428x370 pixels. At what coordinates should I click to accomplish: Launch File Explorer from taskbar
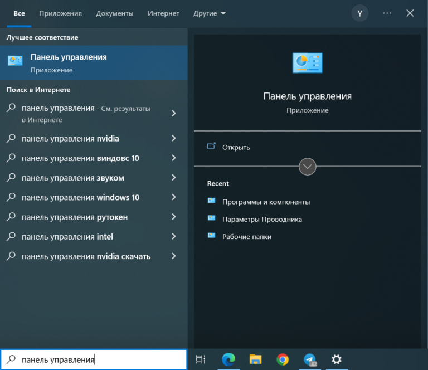(x=255, y=359)
